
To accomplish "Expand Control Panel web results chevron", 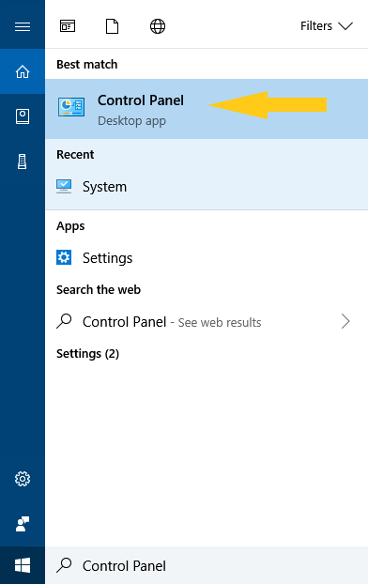I will point(345,321).
